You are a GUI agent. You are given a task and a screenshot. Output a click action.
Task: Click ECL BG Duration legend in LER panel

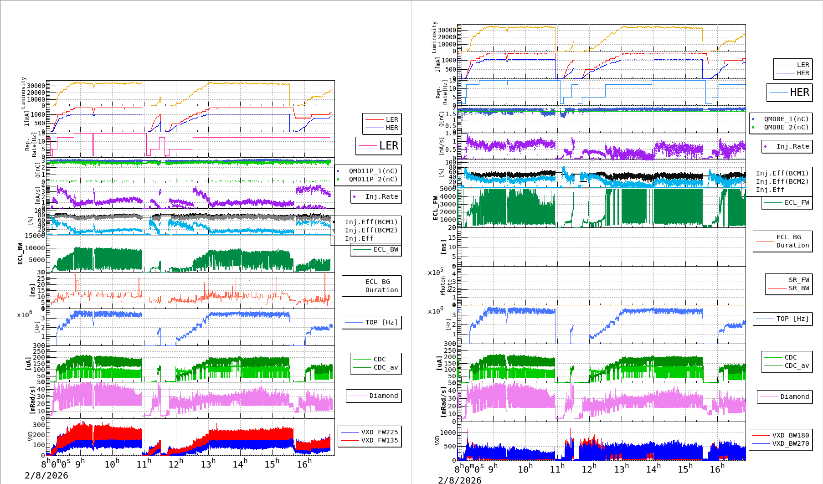tap(382, 286)
